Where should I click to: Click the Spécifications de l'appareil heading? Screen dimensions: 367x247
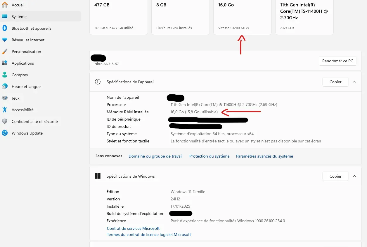131,82
